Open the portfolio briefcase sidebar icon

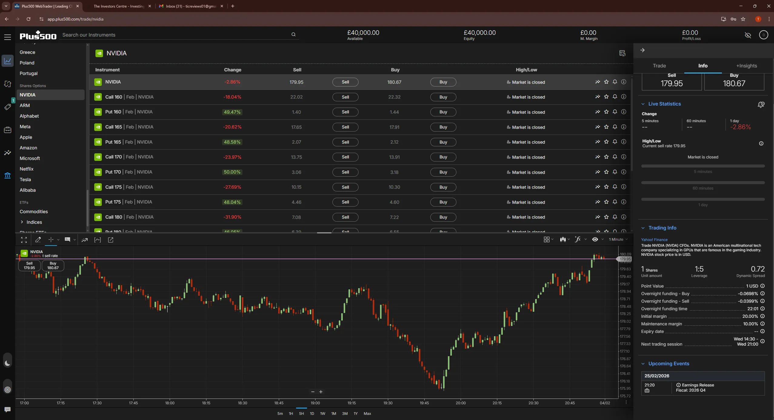click(8, 130)
